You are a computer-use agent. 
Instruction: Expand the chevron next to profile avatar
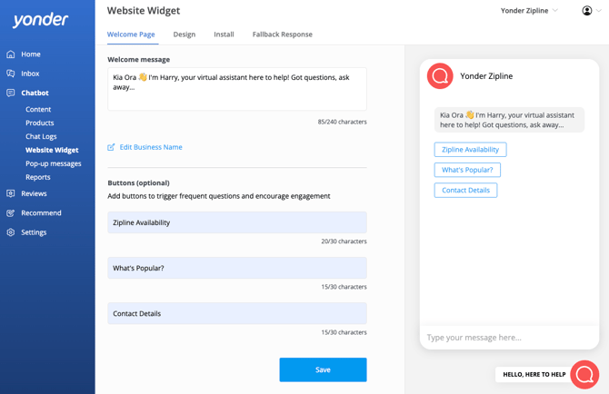pyautogui.click(x=599, y=11)
